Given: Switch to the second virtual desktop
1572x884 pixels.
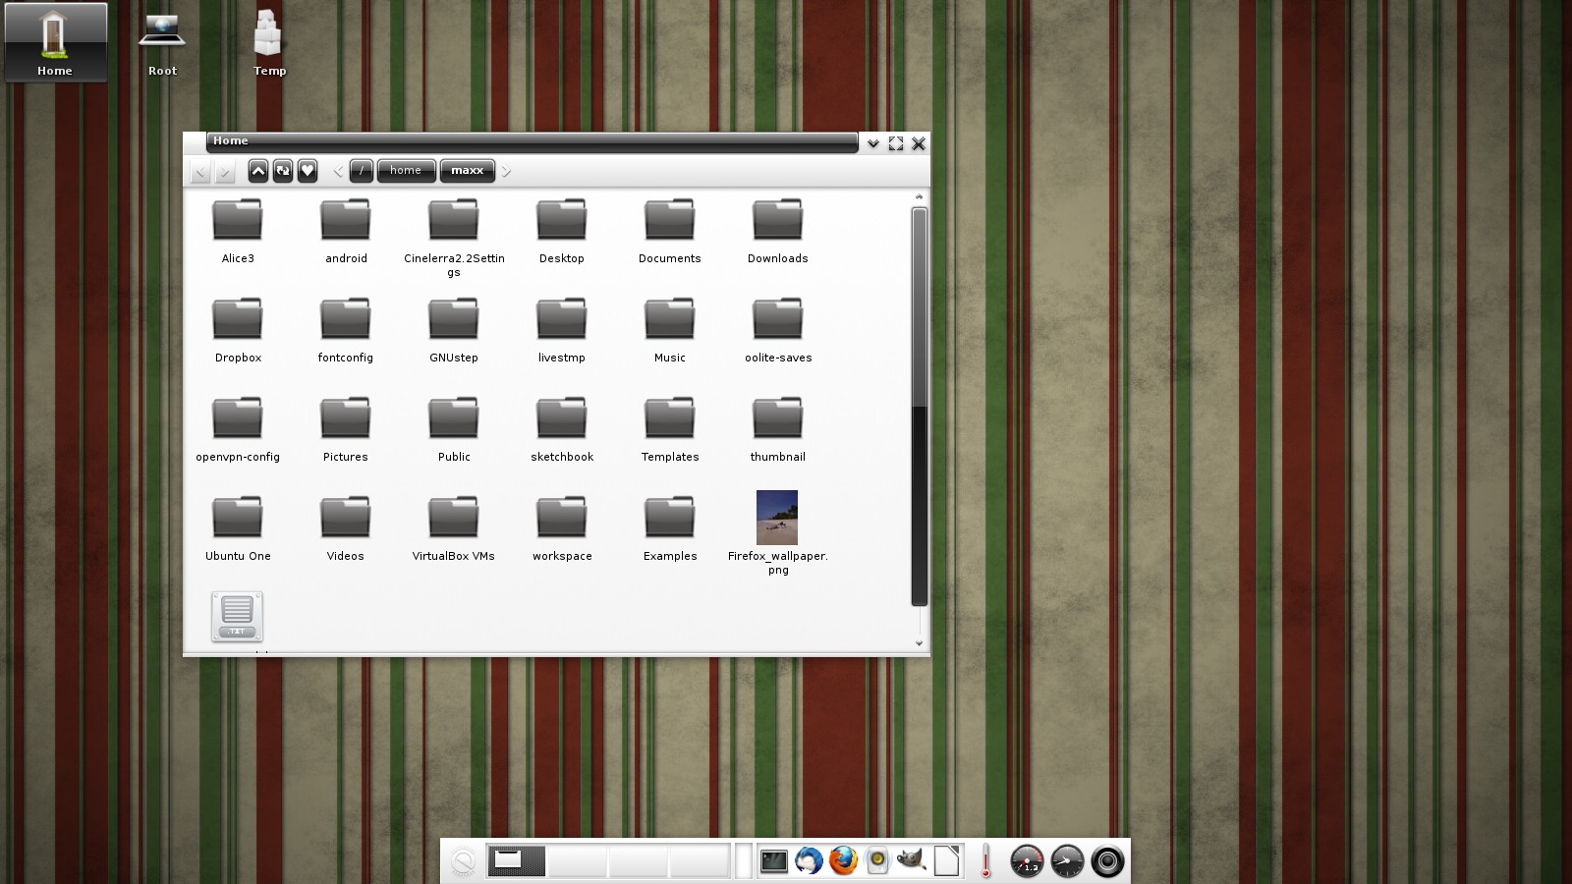Looking at the screenshot, I should (577, 861).
